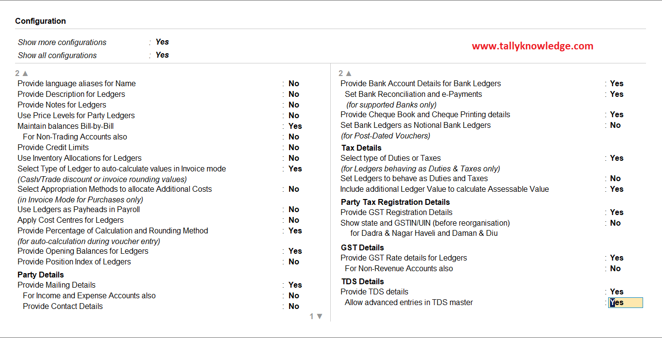Enable "For Non-Revenue Accounts also" under GST Details
The image size is (662, 338).
[615, 268]
